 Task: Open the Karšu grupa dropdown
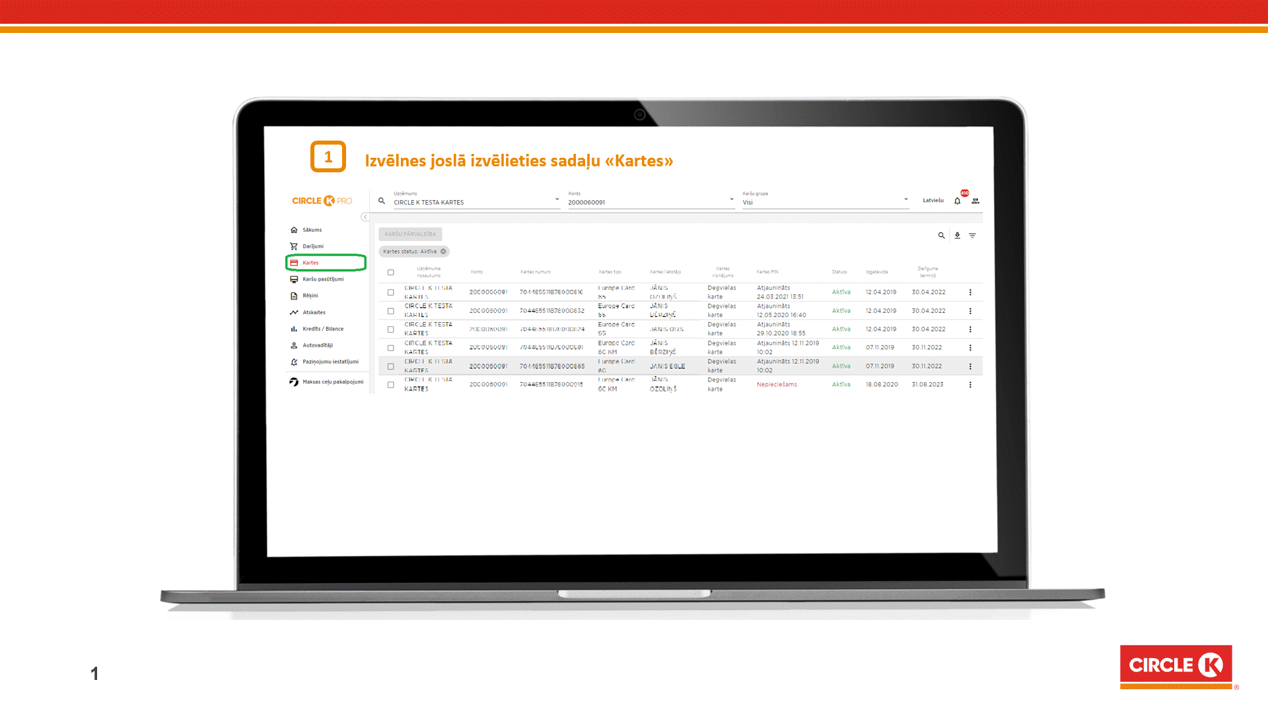coord(905,200)
